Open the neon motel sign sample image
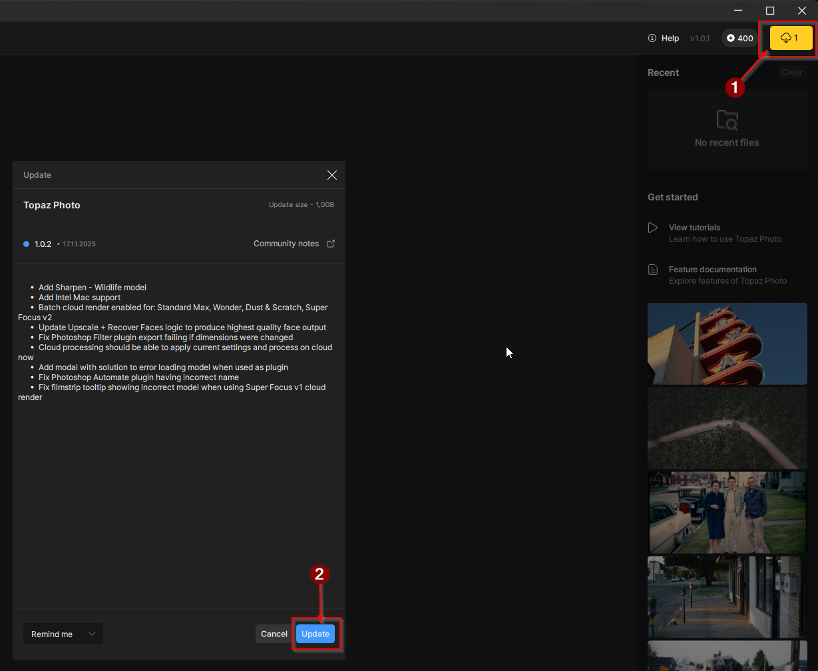818x671 pixels. click(727, 344)
